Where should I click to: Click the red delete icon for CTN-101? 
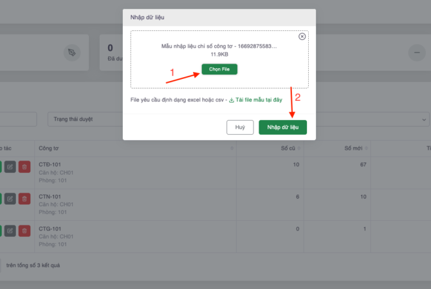24,198
